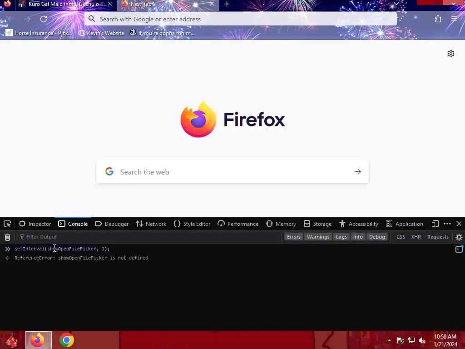Image resolution: width=465 pixels, height=349 pixels.
Task: Open "if you're gonna run m..." bookmark
Action: pyautogui.click(x=162, y=33)
